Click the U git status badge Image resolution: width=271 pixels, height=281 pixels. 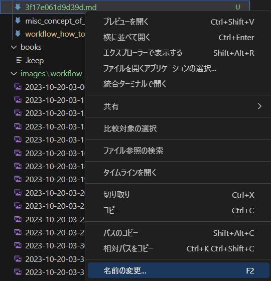pos(238,7)
